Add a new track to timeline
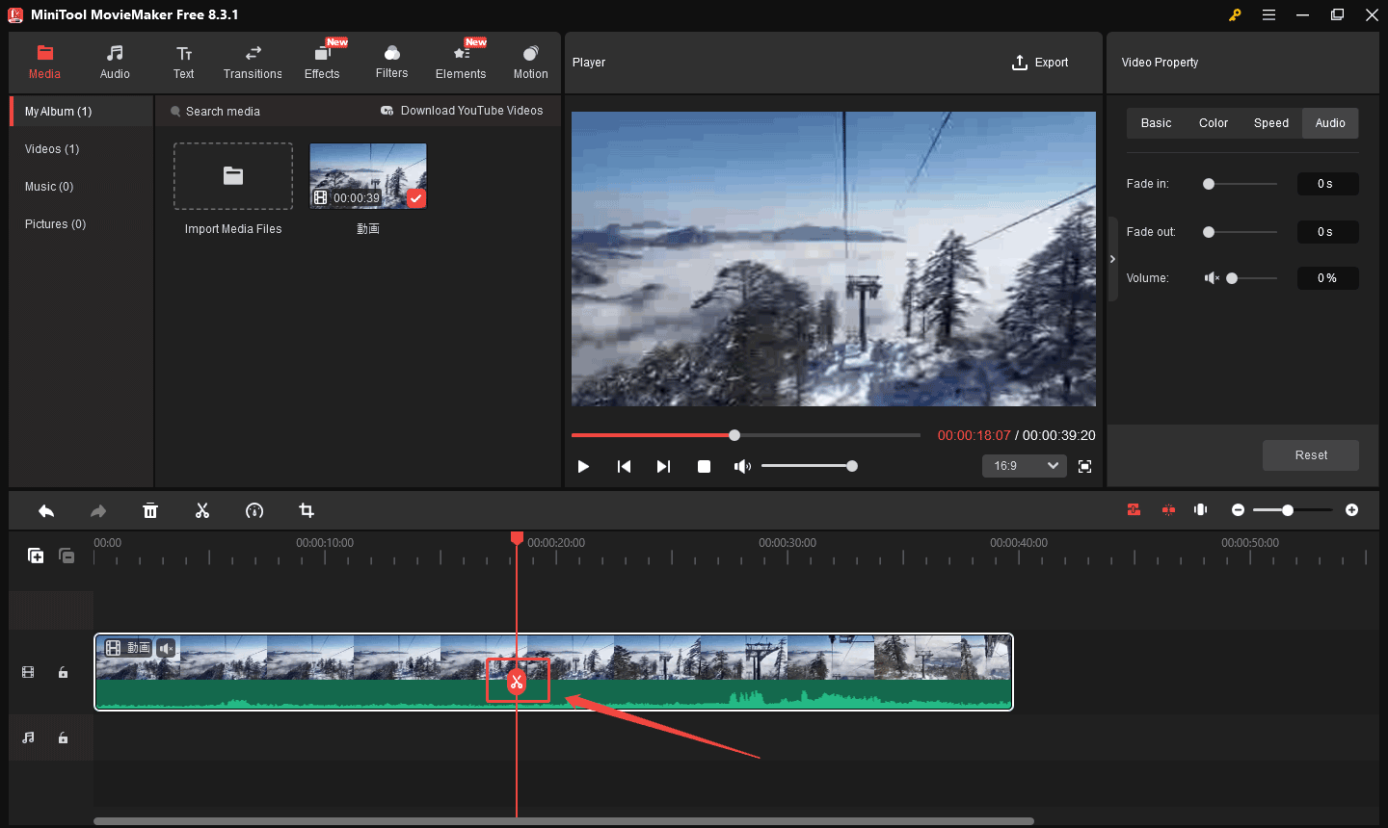 36,556
